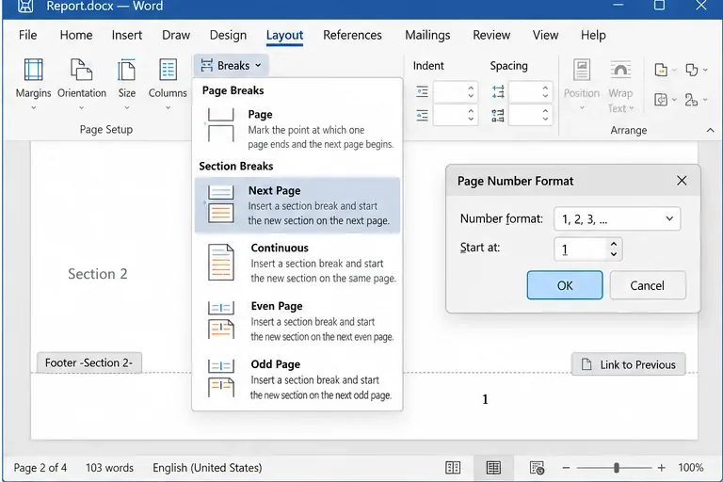Click the Footer -Section 2- label

point(89,362)
